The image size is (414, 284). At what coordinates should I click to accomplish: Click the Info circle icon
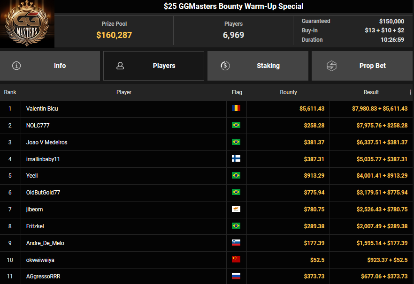17,66
